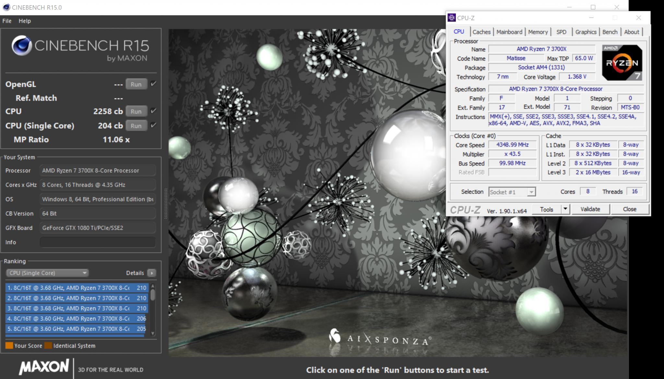Click the ranking list scroll up arrow
Screen dimensions: 664x379
(153, 286)
